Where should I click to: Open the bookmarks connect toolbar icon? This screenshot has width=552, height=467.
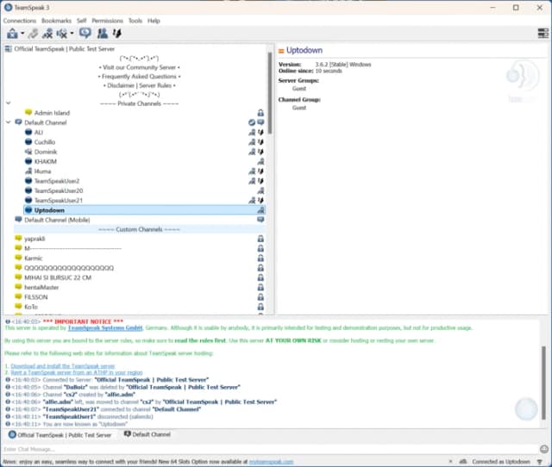coord(12,34)
